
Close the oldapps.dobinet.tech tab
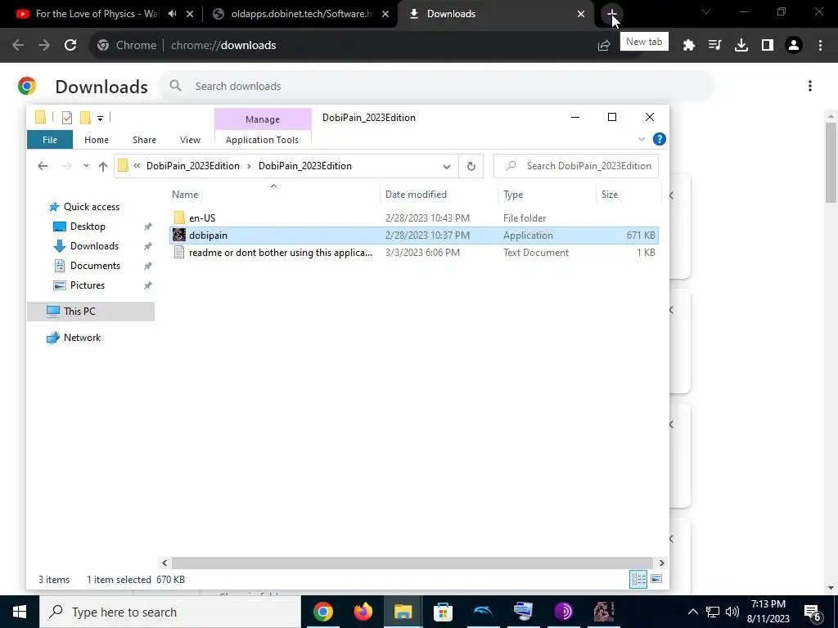click(385, 14)
